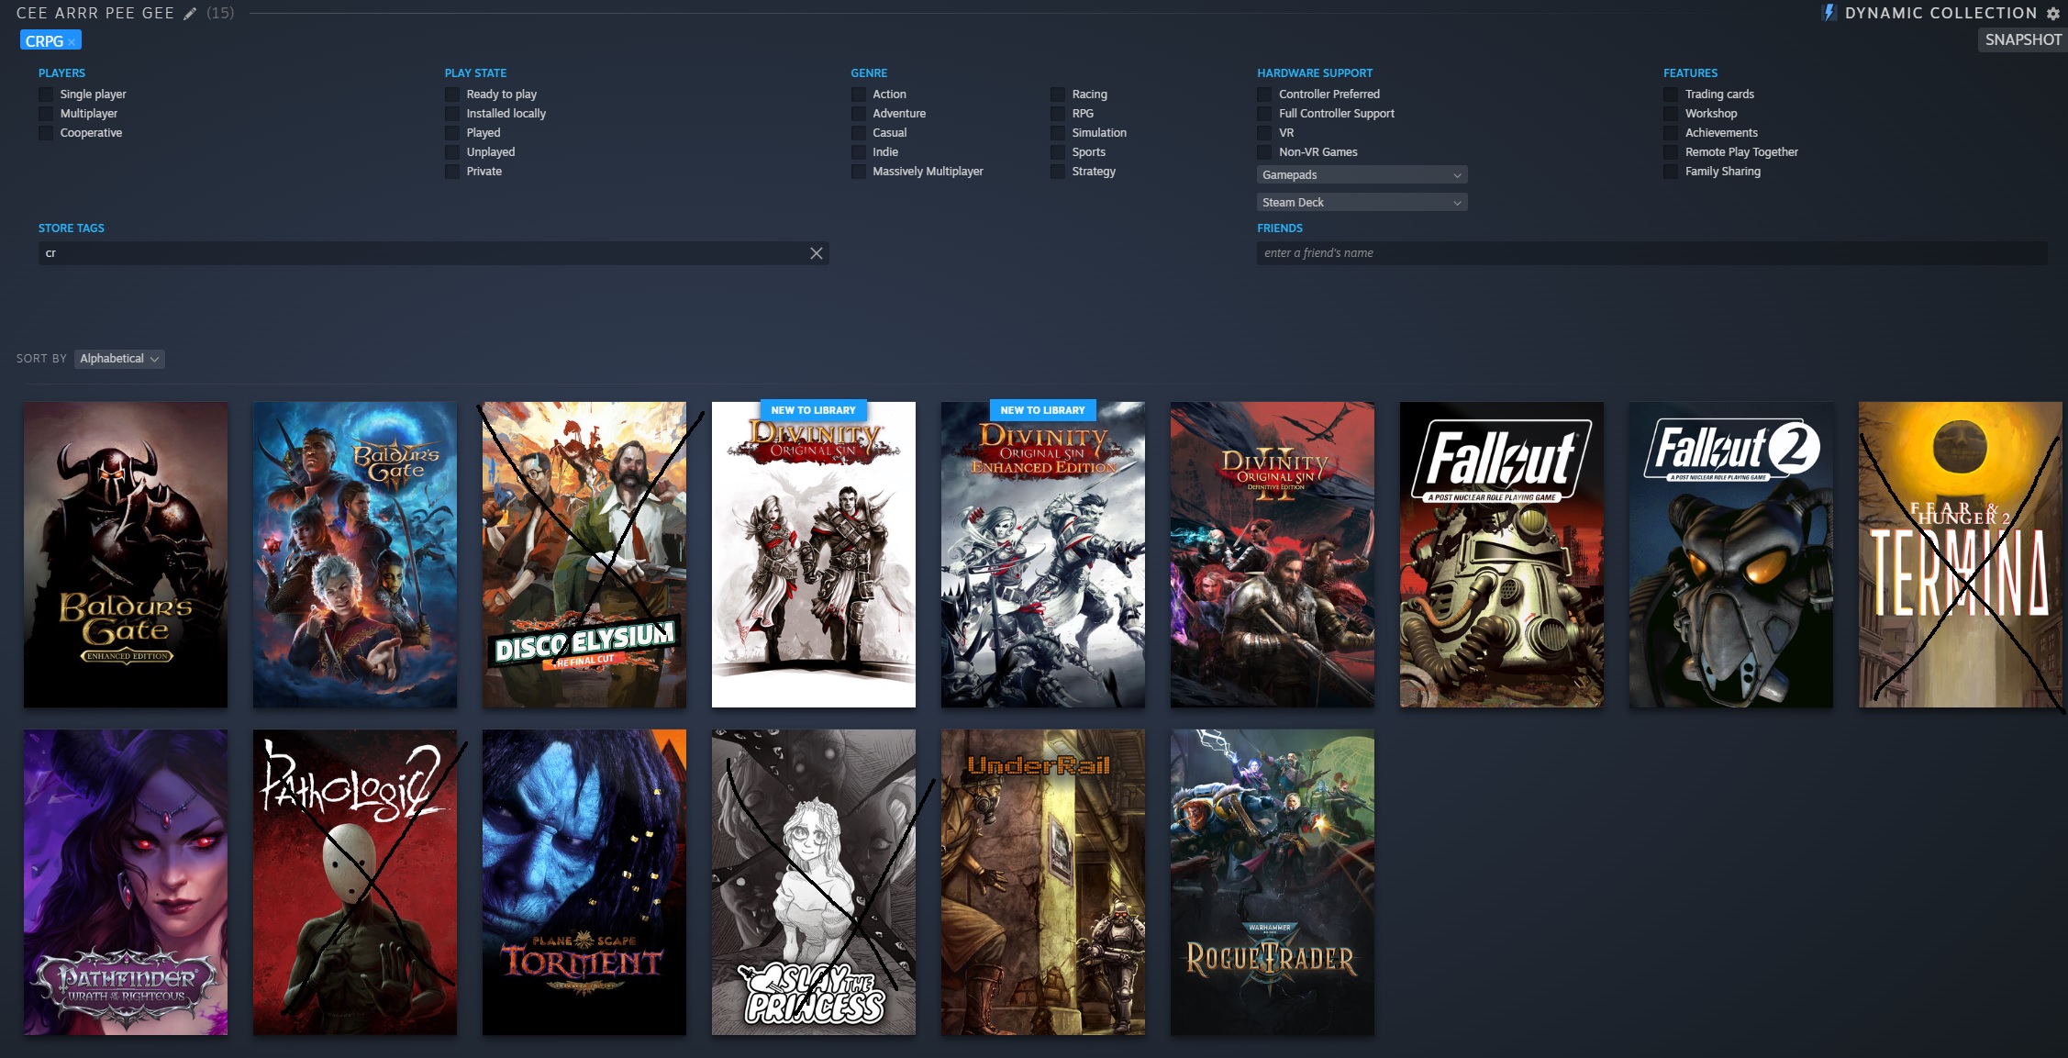This screenshot has height=1058, width=2068.
Task: Click the dynamic collection lightning bolt icon
Action: [x=1829, y=13]
